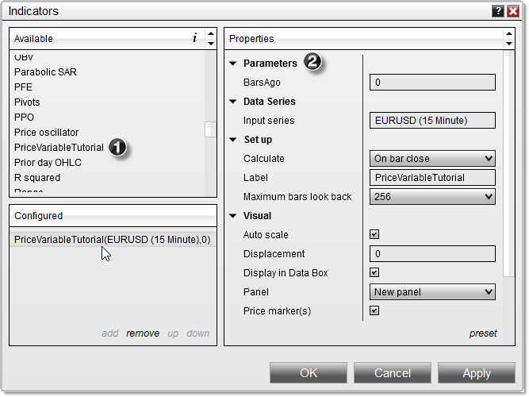Click the BarsAgo input field

coord(432,83)
